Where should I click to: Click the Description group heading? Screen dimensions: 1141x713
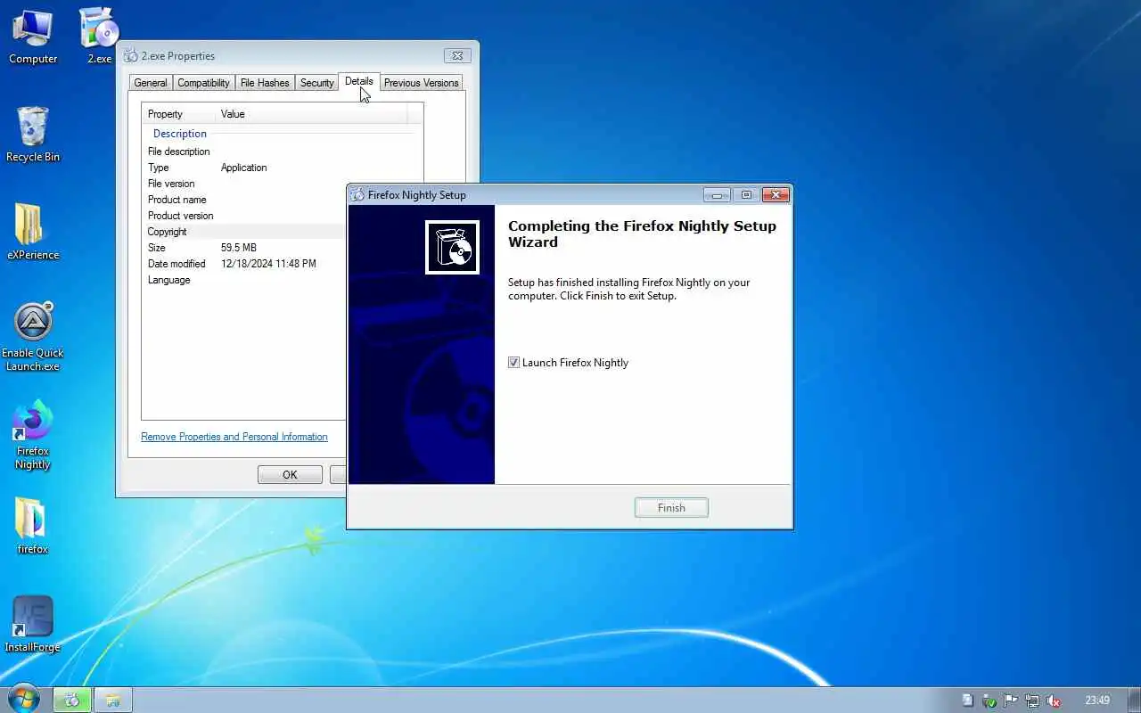[180, 134]
